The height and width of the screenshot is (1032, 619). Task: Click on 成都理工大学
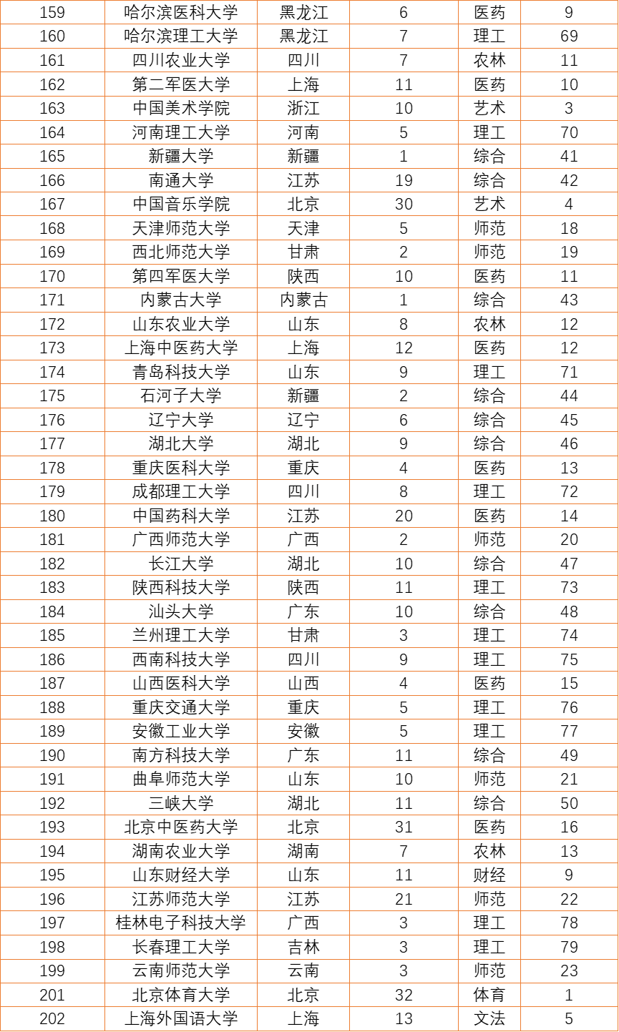(181, 491)
